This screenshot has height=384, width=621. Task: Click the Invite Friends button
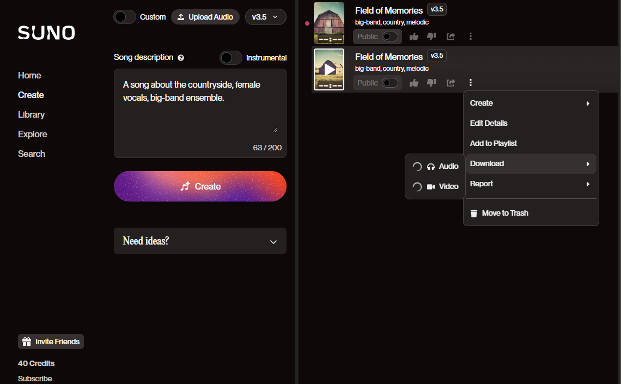[51, 342]
